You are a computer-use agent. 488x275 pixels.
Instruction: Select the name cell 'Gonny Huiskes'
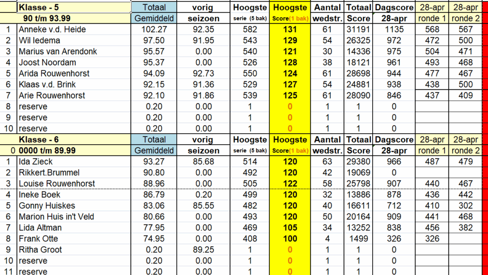pos(74,206)
